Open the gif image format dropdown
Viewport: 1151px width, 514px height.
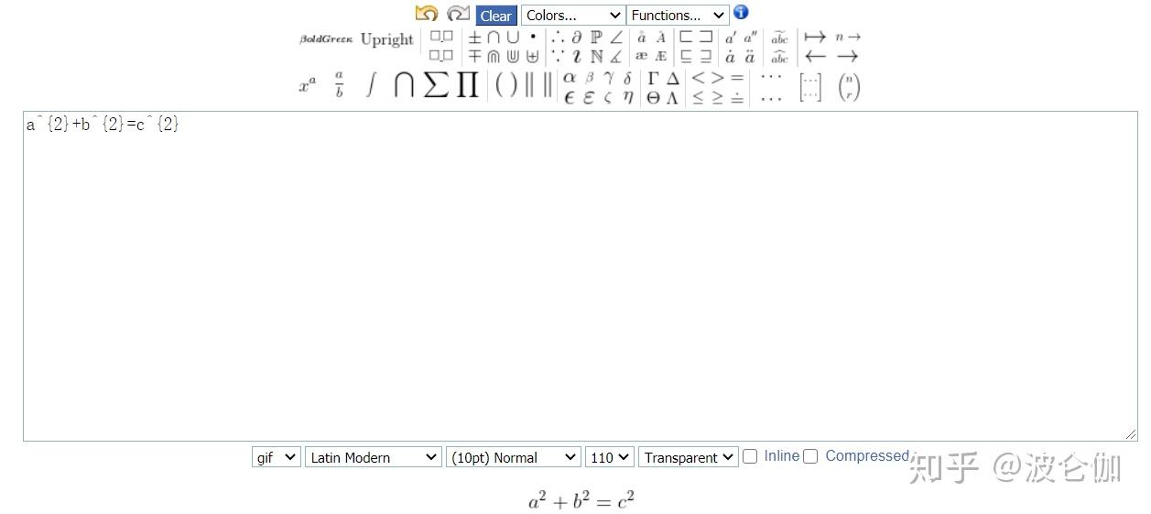pos(276,457)
